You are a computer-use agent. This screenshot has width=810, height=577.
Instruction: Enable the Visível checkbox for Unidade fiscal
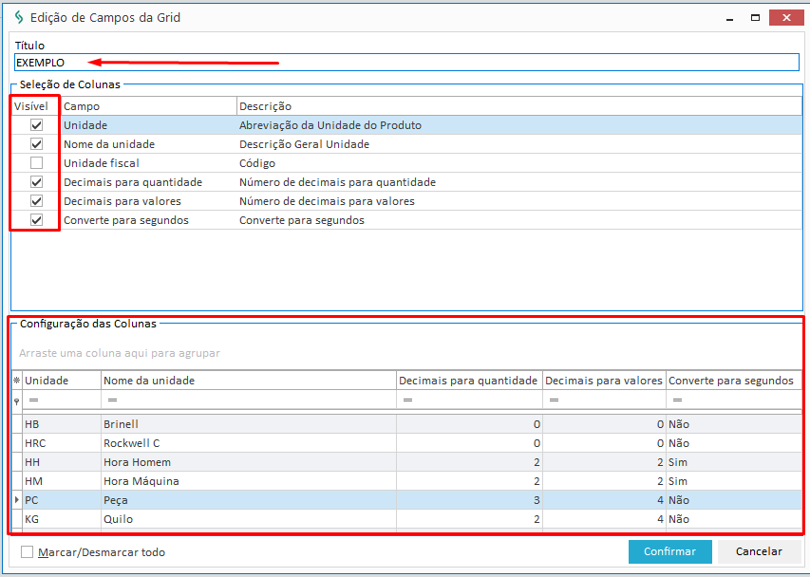[x=37, y=163]
